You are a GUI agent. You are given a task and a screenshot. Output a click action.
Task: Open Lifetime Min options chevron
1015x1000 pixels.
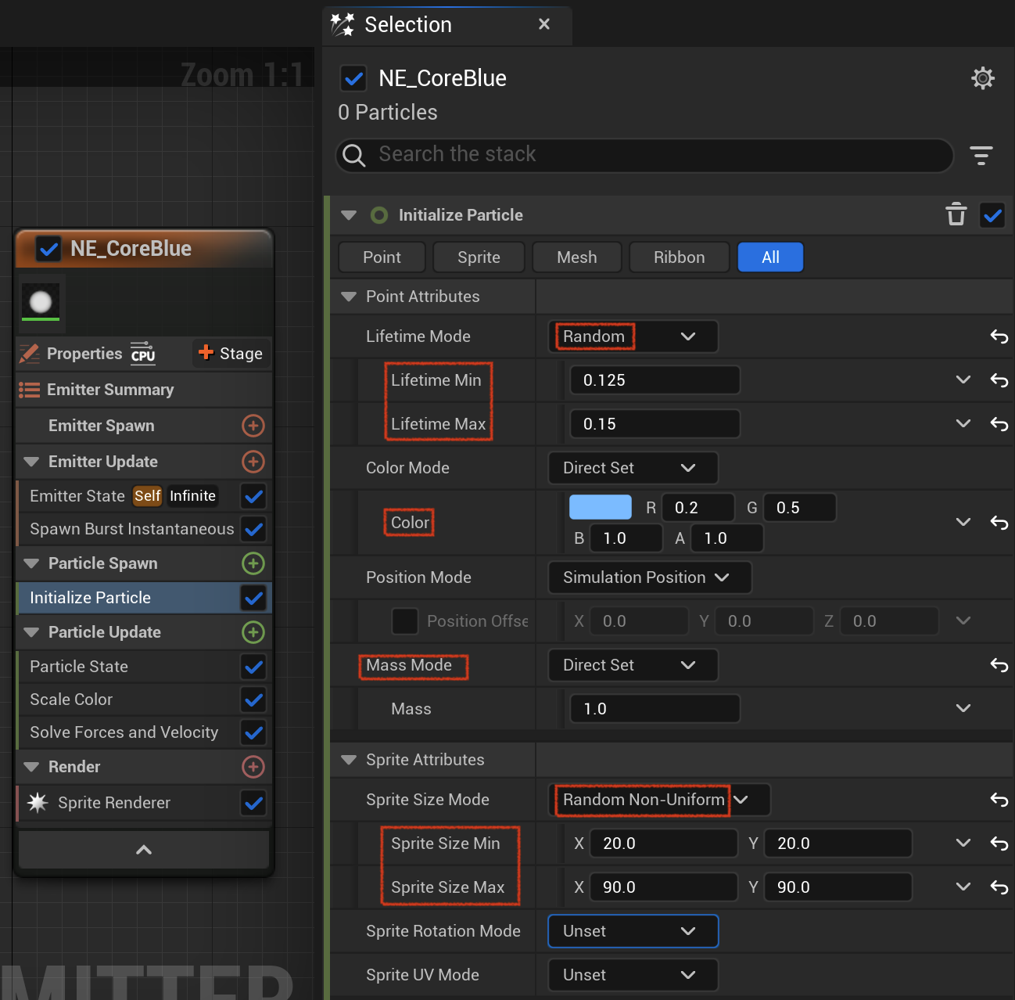(x=963, y=379)
